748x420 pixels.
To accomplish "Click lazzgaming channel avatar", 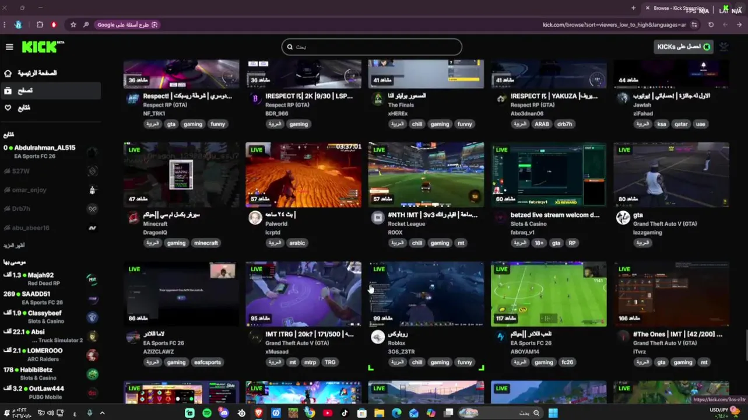I will [623, 218].
